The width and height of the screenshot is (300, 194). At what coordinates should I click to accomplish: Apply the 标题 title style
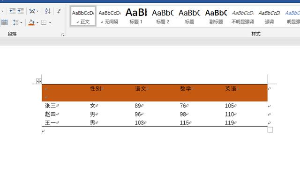[x=189, y=16]
